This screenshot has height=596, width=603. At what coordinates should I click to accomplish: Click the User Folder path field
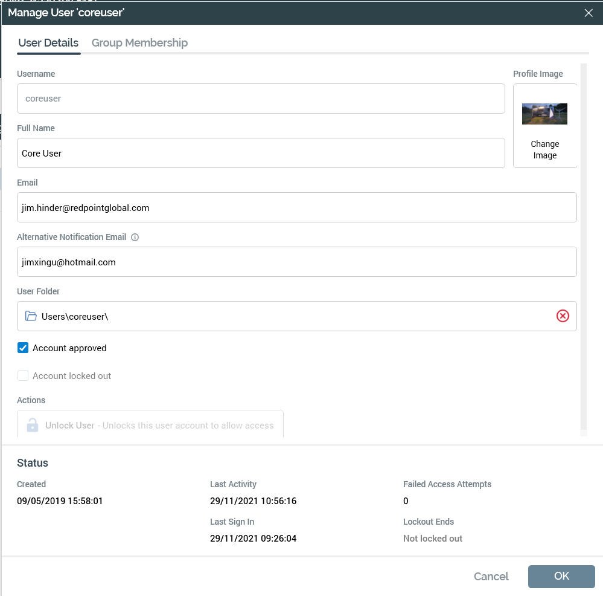[x=290, y=316]
